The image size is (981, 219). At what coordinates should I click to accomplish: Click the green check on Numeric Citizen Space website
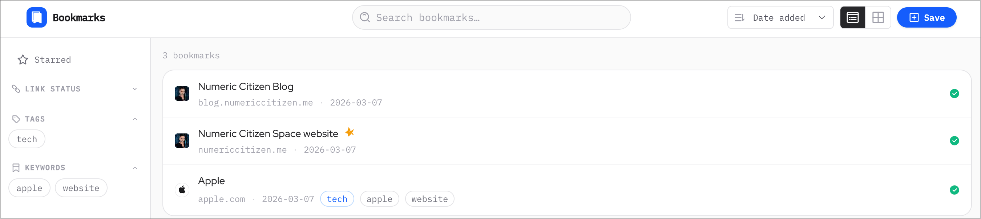point(954,141)
